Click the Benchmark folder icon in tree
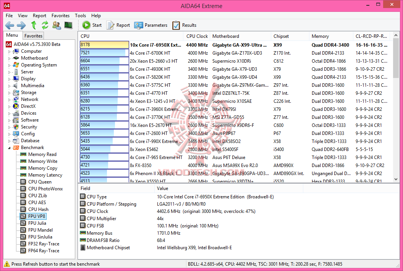403x271 pixels. [x=16, y=148]
